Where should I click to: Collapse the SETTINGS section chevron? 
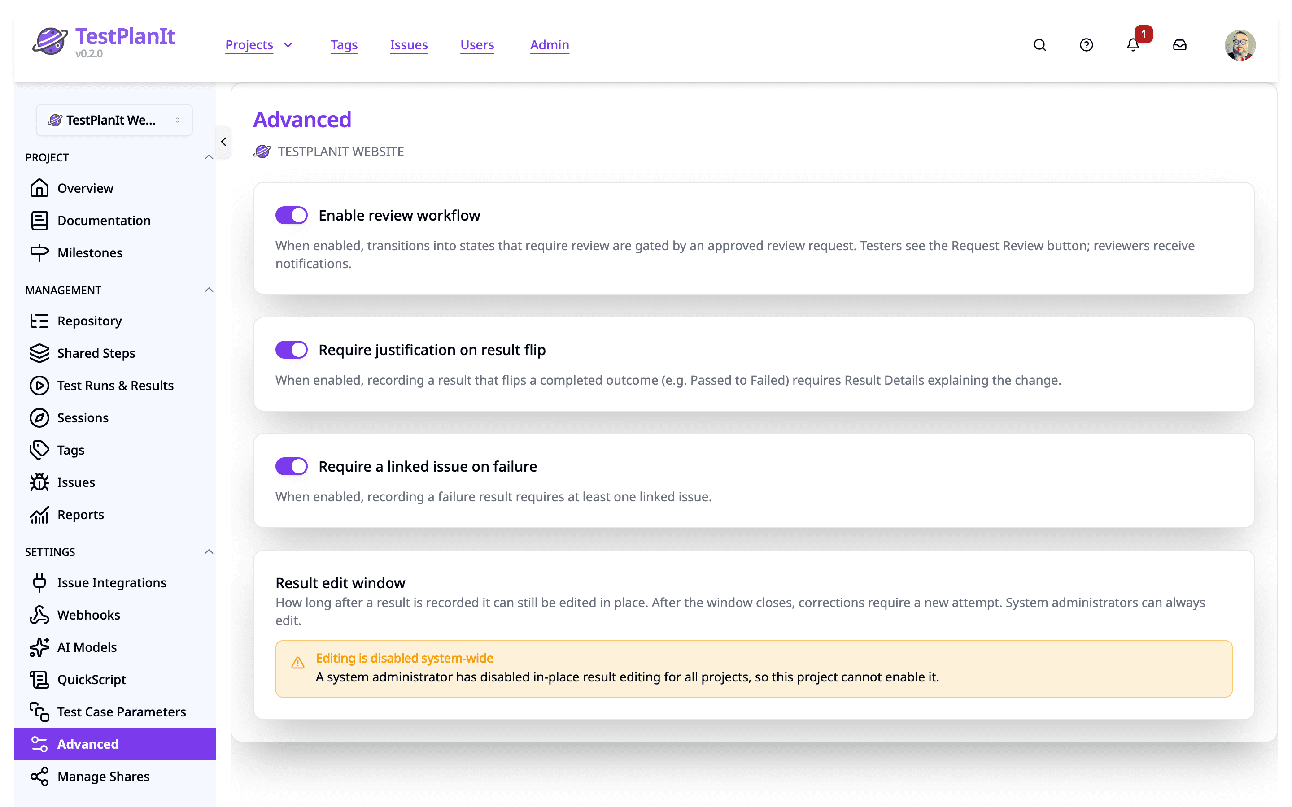coord(209,551)
